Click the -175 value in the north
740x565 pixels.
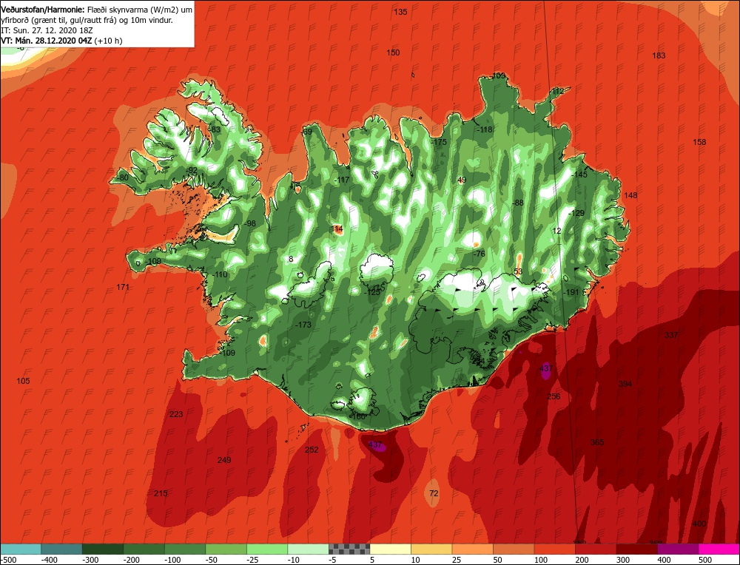pos(438,142)
